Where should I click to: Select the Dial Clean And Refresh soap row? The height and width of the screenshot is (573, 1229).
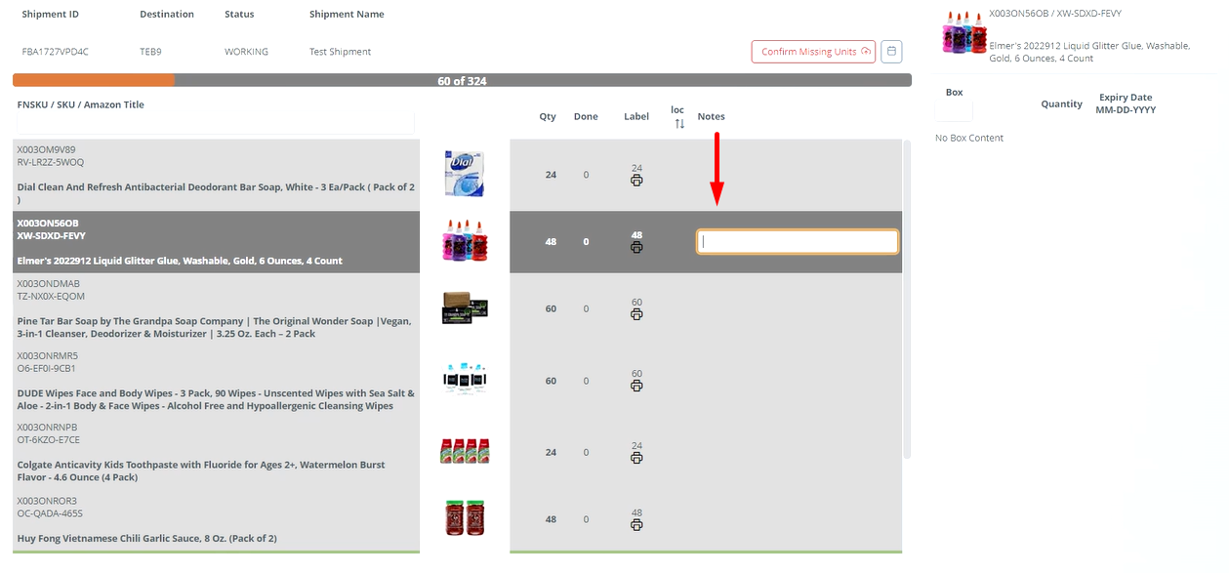[x=215, y=171]
